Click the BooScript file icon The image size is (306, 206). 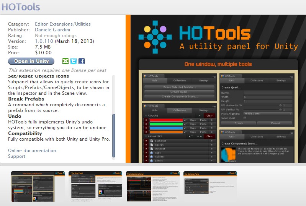tap(152, 141)
